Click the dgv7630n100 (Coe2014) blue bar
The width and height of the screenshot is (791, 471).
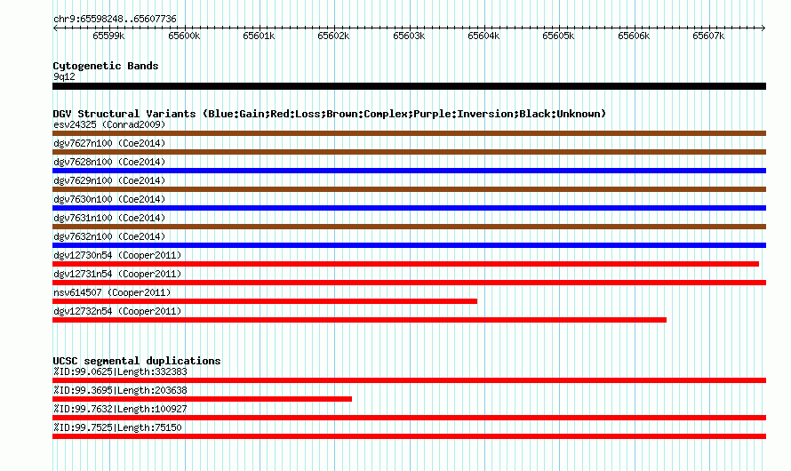409,208
